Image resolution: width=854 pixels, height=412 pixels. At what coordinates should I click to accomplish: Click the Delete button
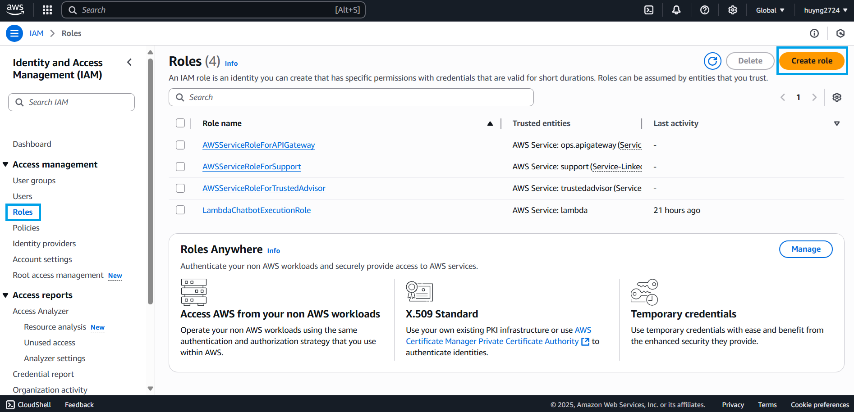[x=750, y=61]
